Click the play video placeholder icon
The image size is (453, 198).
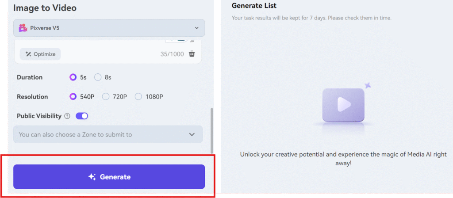343,105
